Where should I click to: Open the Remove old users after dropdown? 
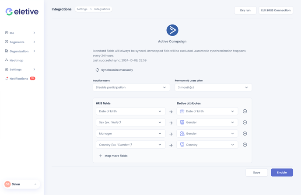pos(213,87)
